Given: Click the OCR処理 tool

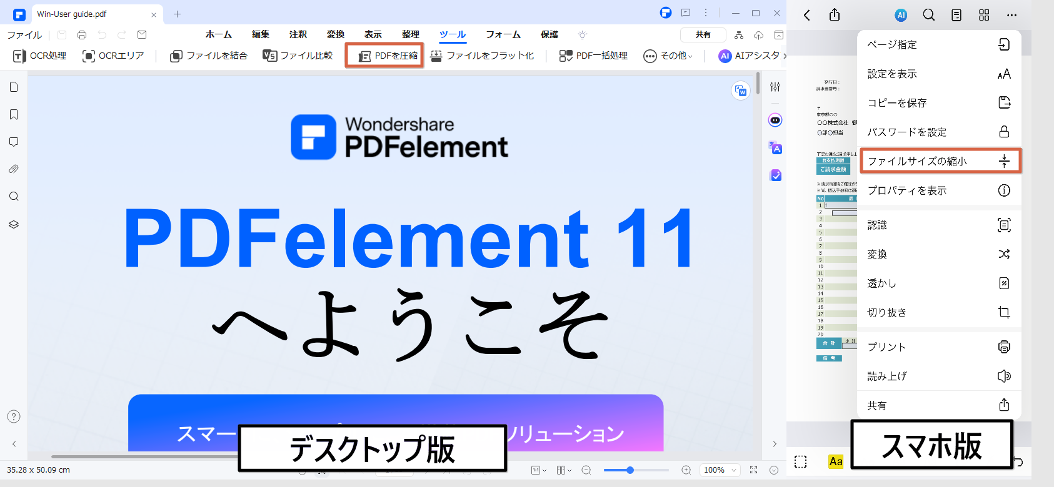Looking at the screenshot, I should [x=39, y=56].
